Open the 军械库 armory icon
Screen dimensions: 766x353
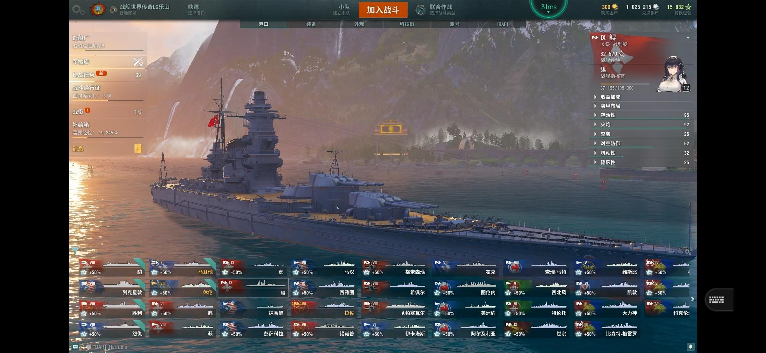[138, 62]
